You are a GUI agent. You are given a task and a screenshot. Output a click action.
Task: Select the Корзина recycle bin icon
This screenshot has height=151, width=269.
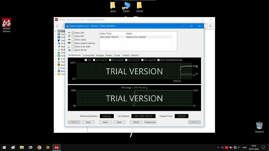(259, 127)
